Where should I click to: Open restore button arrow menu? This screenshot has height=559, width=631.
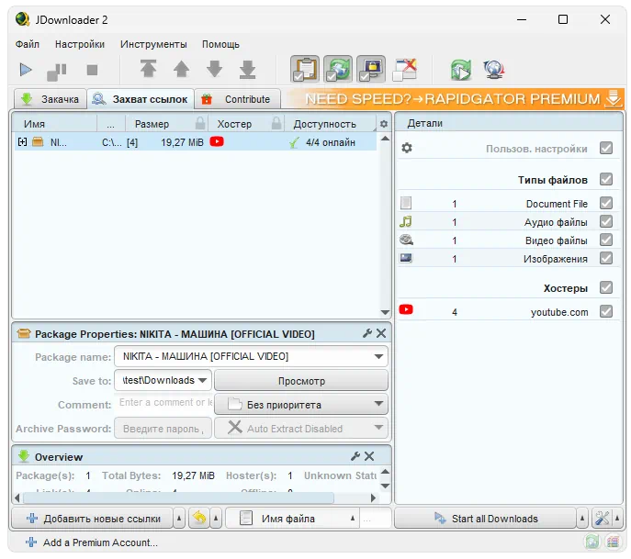coord(216,518)
